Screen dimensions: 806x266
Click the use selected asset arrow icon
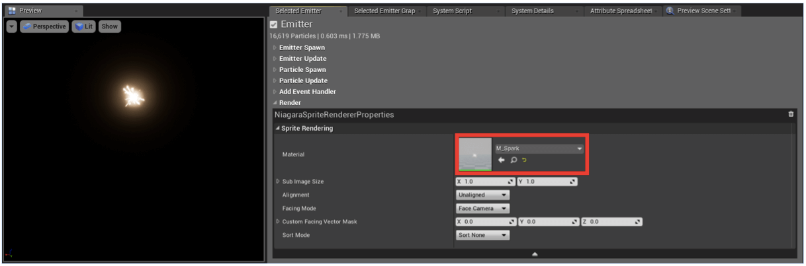pyautogui.click(x=501, y=160)
